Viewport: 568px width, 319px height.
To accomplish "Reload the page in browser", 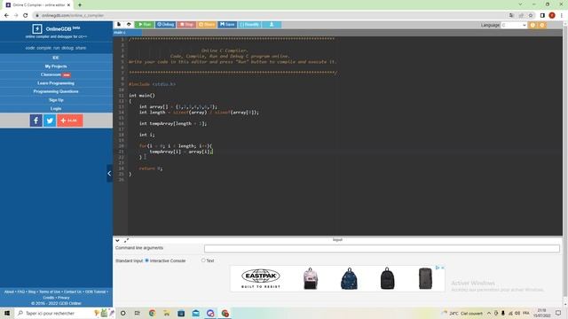I will [x=26, y=15].
